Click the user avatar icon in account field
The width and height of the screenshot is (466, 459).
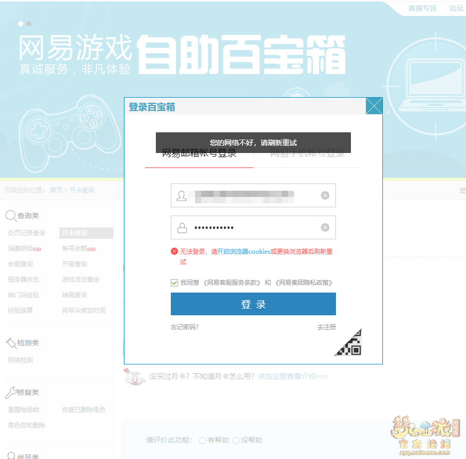(182, 195)
